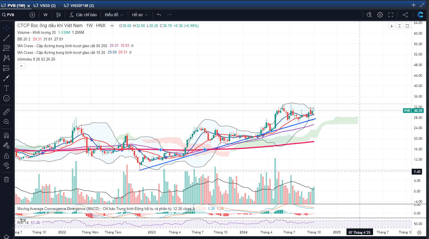Close the PVB (1W) tab

pos(29,6)
